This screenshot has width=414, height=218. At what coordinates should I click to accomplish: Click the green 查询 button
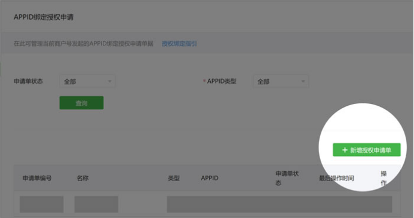(81, 103)
